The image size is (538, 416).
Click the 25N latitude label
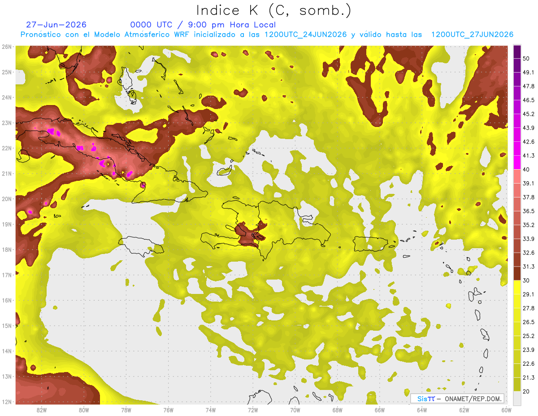[x=7, y=72]
